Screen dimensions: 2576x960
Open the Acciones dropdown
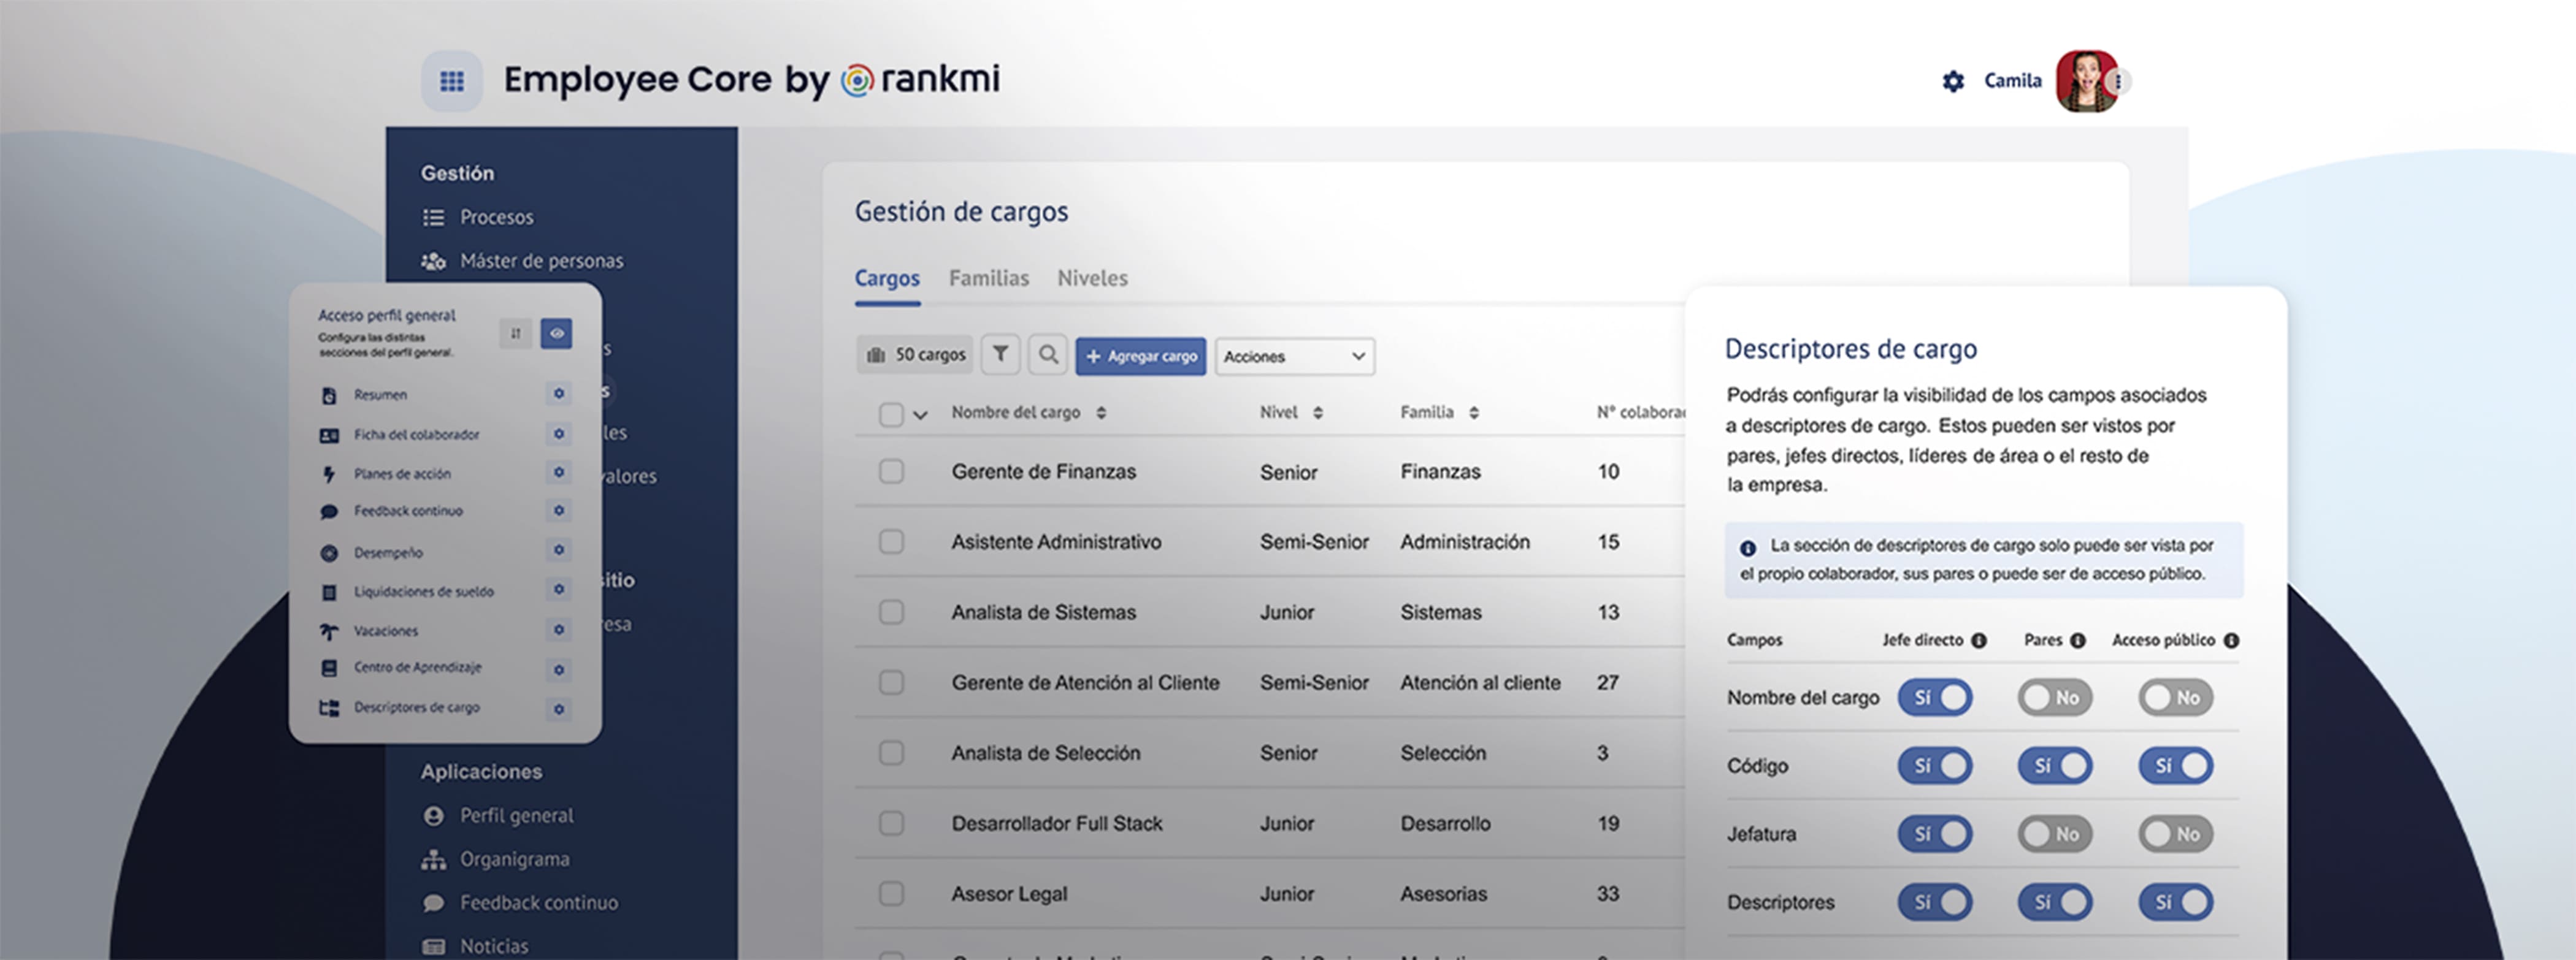(x=1294, y=356)
